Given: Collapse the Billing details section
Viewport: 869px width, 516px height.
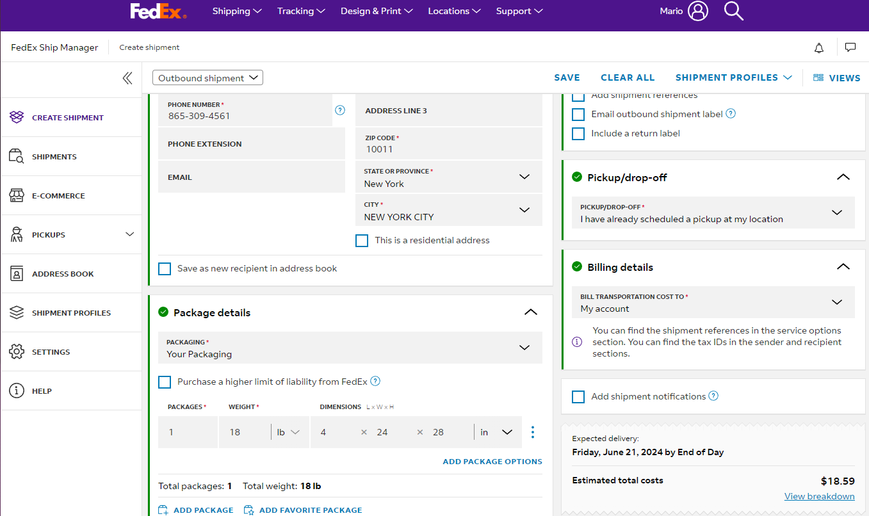Looking at the screenshot, I should pos(843,267).
